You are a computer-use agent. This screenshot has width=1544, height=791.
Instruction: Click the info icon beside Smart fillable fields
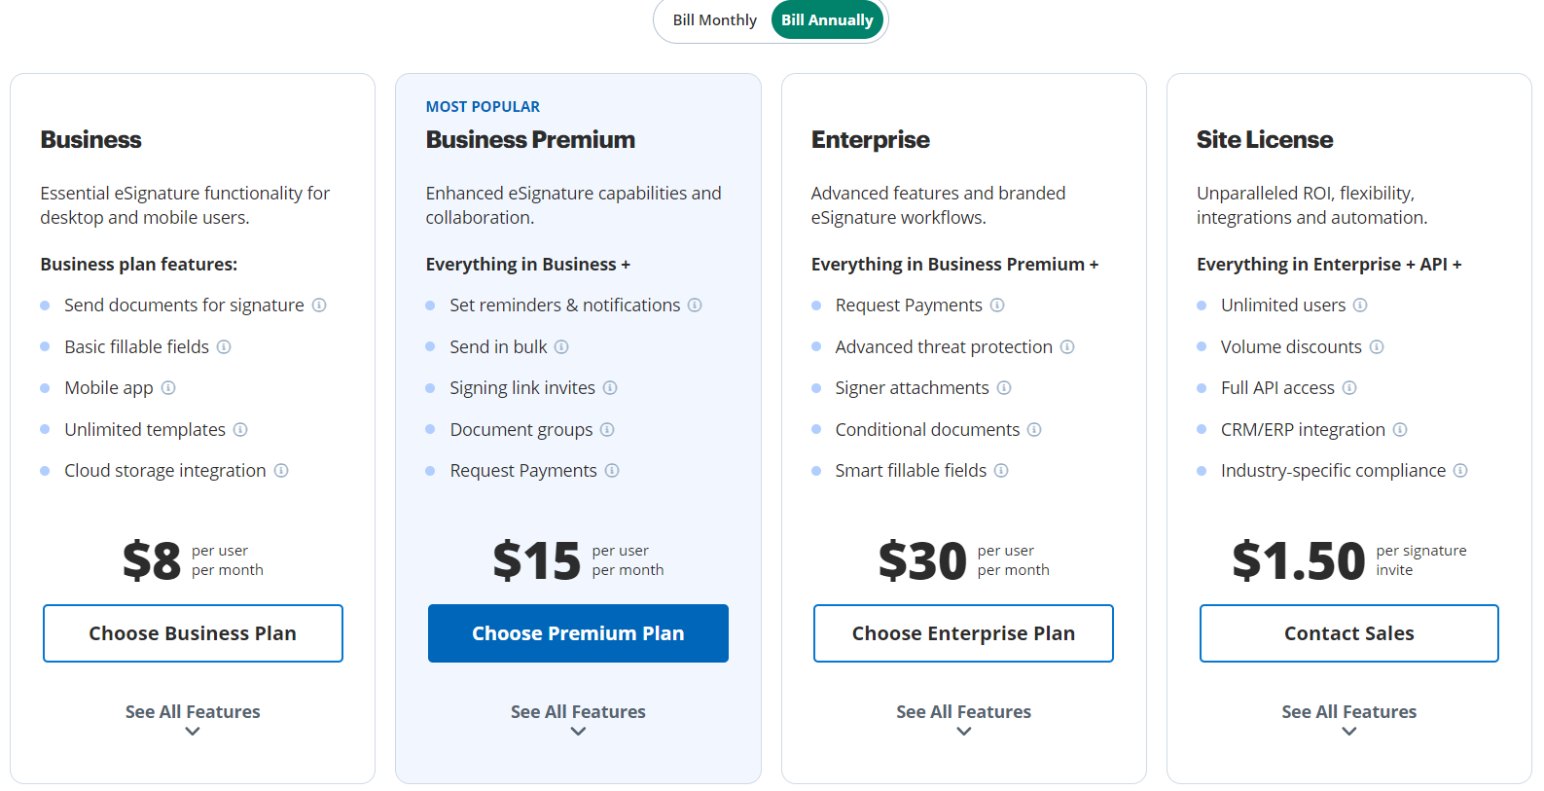[x=1001, y=470]
